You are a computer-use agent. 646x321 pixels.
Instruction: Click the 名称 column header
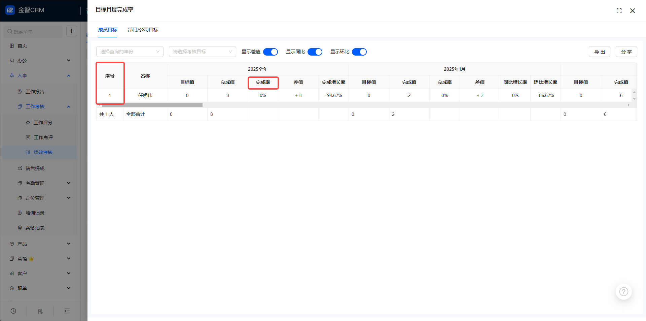point(145,76)
